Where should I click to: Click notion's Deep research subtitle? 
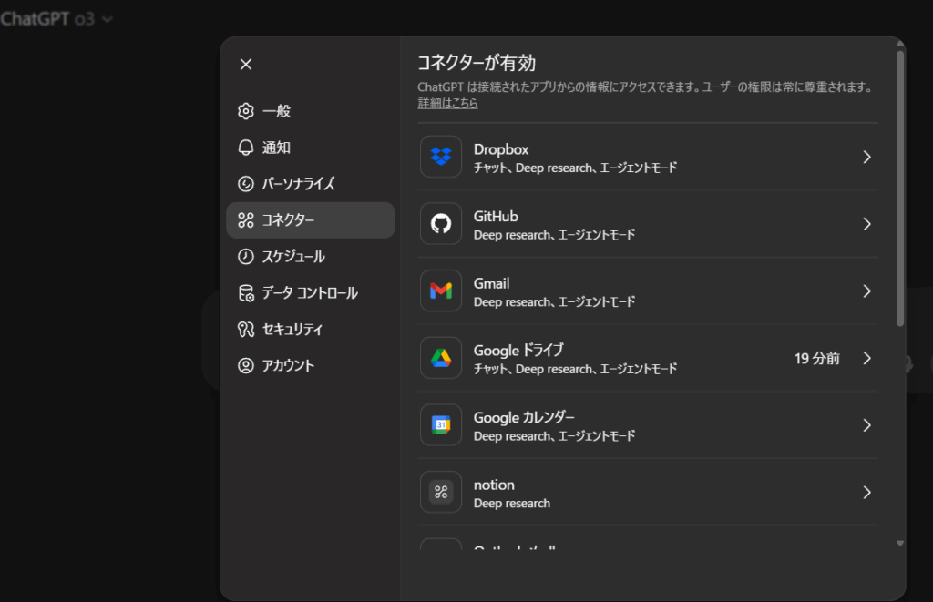(x=512, y=504)
